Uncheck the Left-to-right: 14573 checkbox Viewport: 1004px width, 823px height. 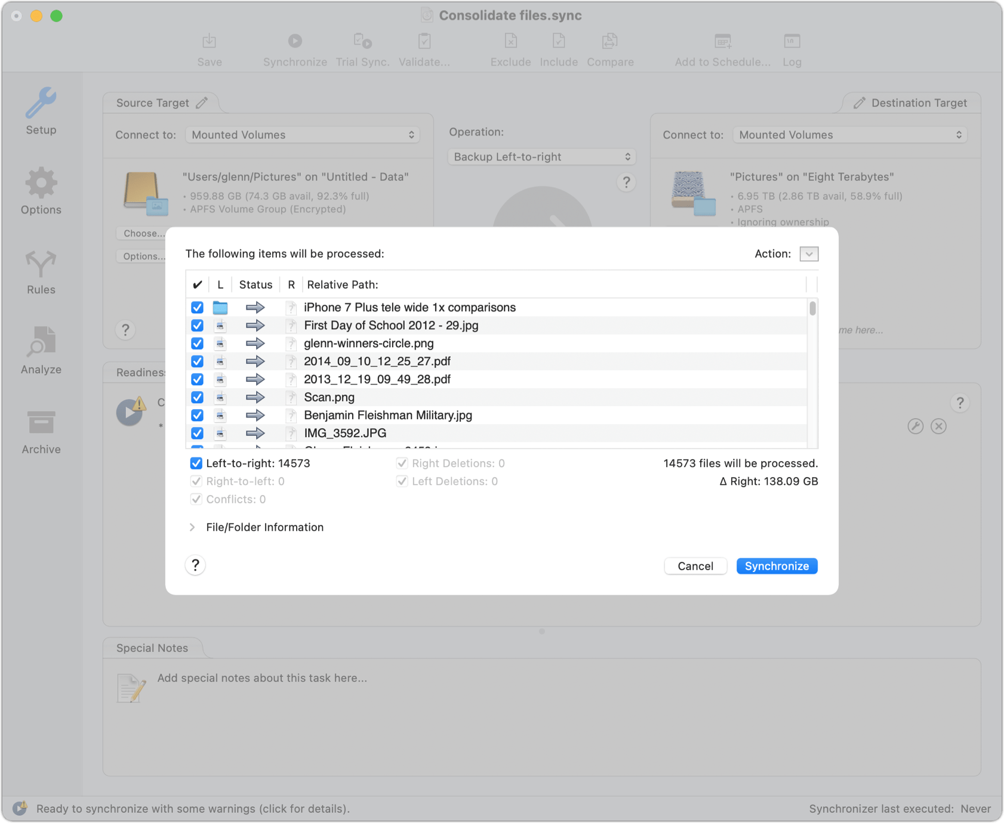196,463
